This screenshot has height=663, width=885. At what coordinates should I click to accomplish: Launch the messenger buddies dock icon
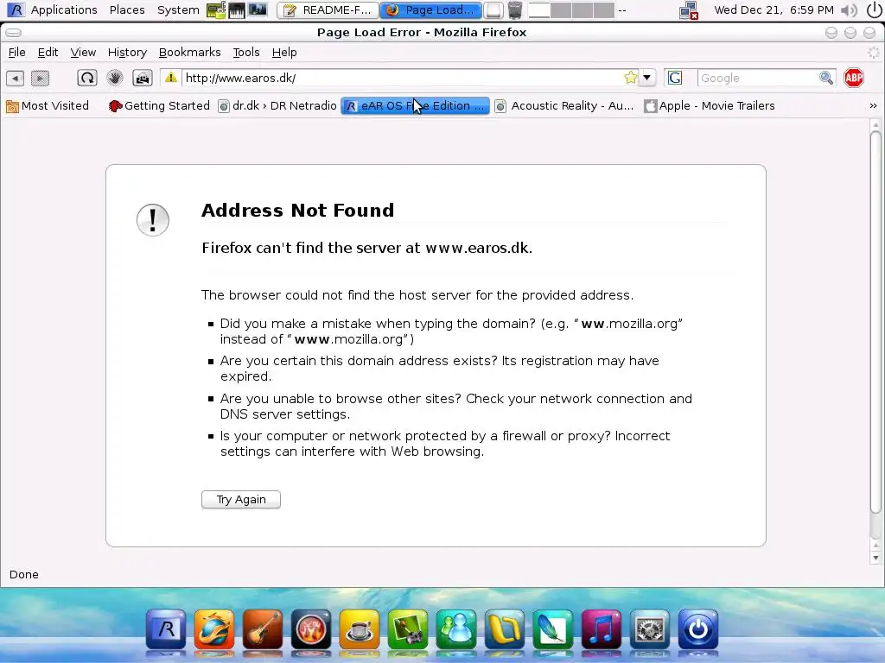pyautogui.click(x=456, y=629)
